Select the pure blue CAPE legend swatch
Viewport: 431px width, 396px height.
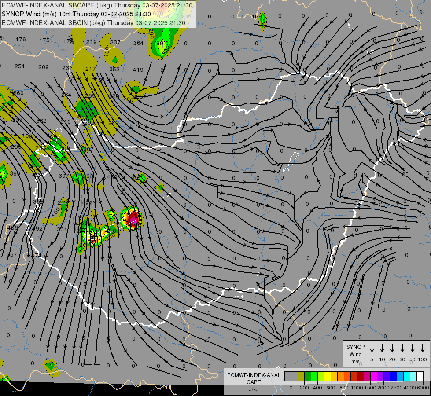393,376
